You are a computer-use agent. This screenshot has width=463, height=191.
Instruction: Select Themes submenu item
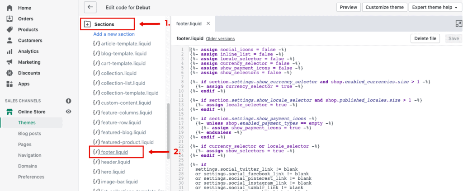[x=27, y=123]
